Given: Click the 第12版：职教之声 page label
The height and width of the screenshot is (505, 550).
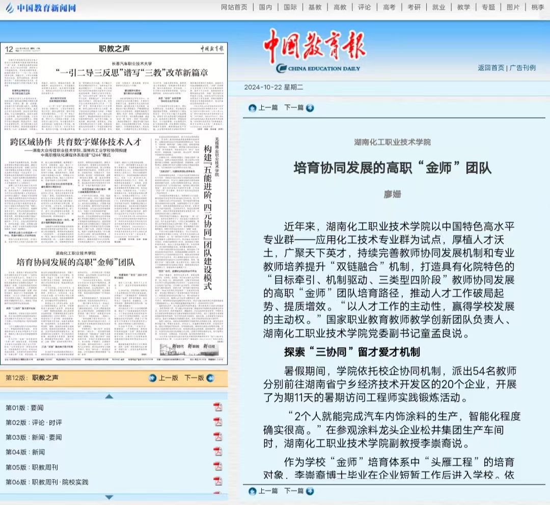Looking at the screenshot, I should click(x=32, y=378).
